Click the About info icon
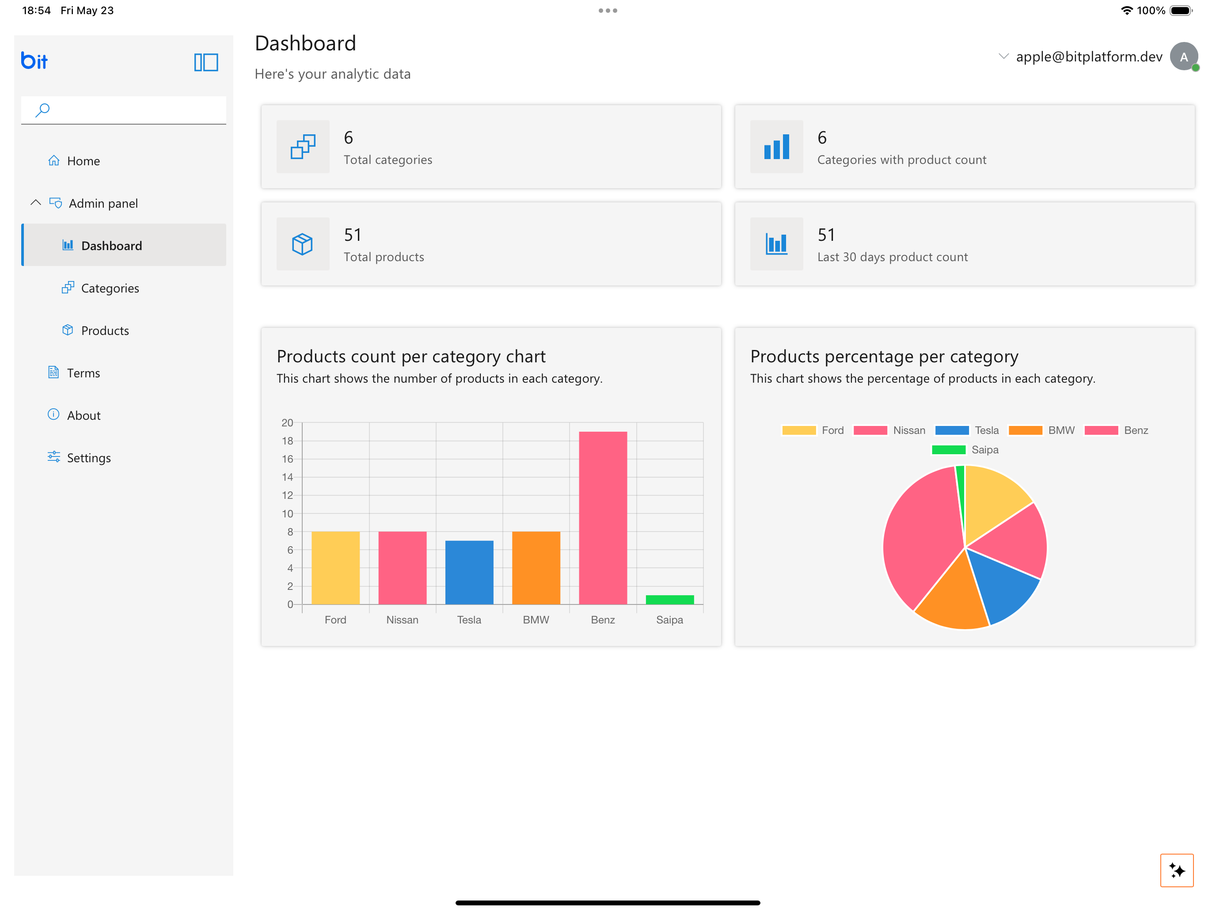The image size is (1216, 912). tap(53, 414)
